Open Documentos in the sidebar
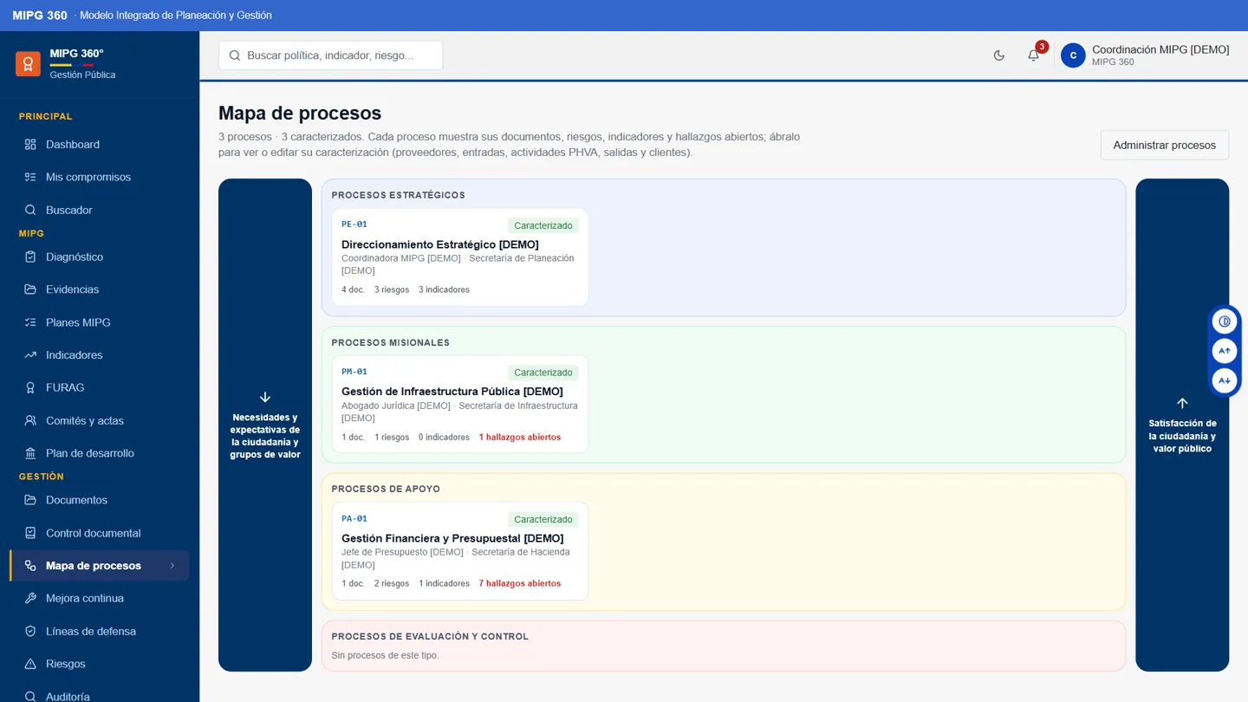This screenshot has height=702, width=1248. 100,500
